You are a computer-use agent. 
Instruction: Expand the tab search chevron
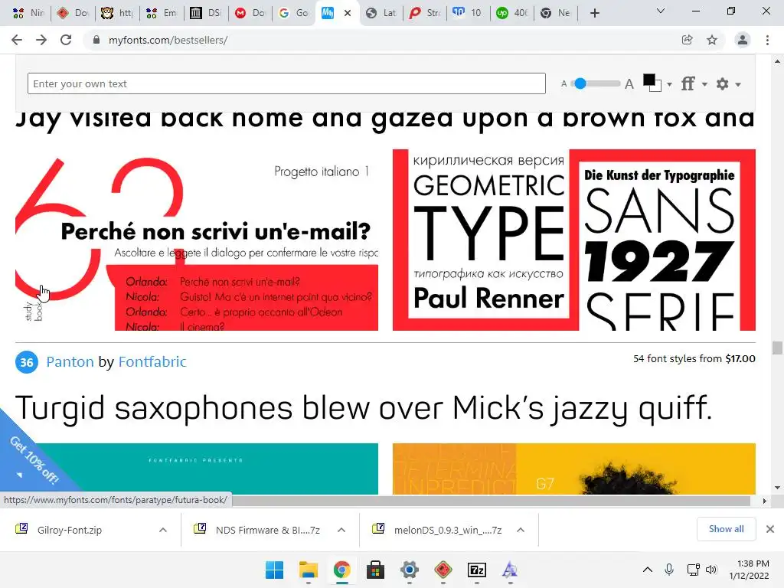tap(661, 11)
